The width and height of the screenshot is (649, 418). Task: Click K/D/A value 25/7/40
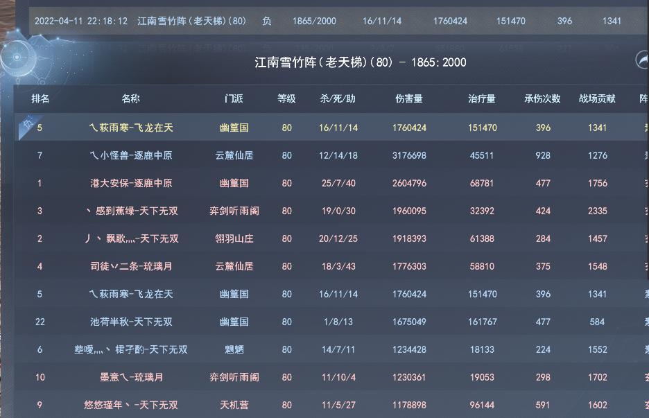tap(338, 183)
